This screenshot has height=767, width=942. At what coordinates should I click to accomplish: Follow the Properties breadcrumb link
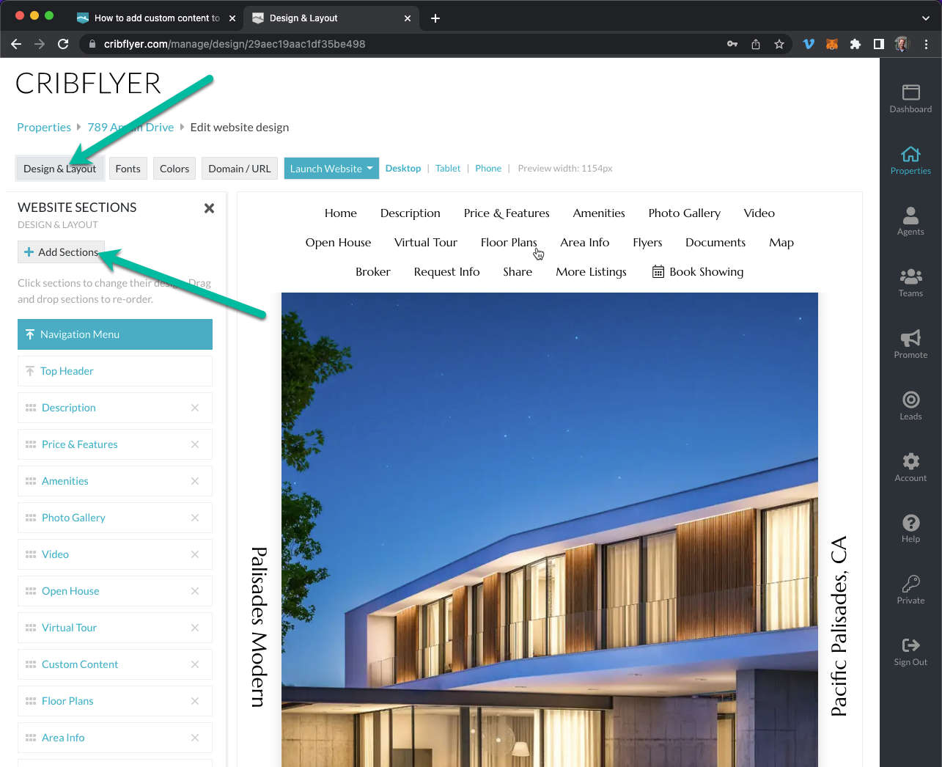(44, 128)
